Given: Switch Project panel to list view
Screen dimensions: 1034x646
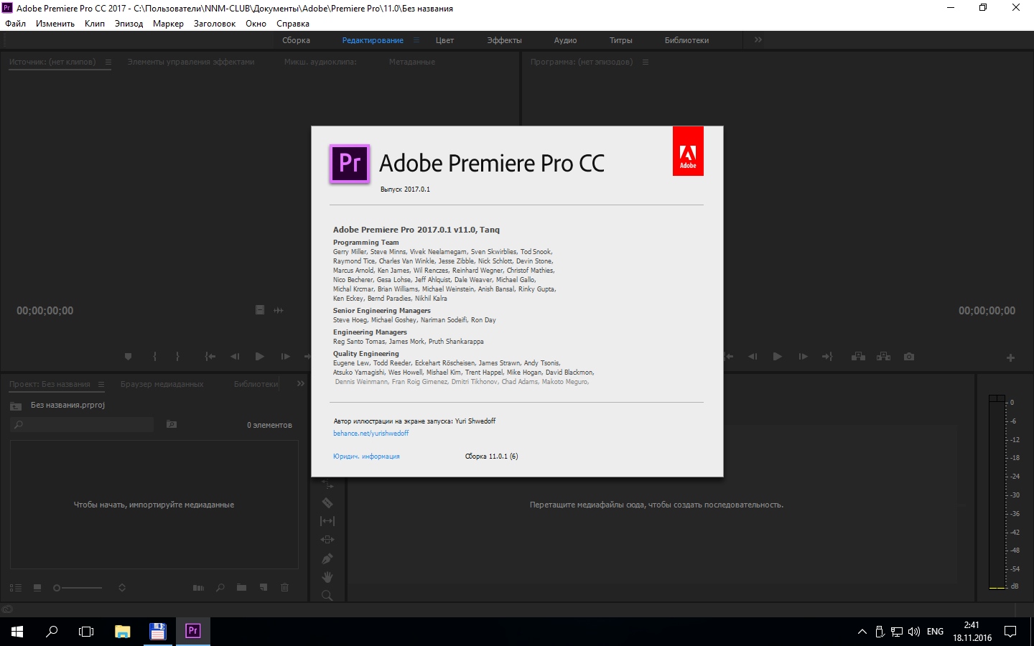Looking at the screenshot, I should pyautogui.click(x=15, y=588).
